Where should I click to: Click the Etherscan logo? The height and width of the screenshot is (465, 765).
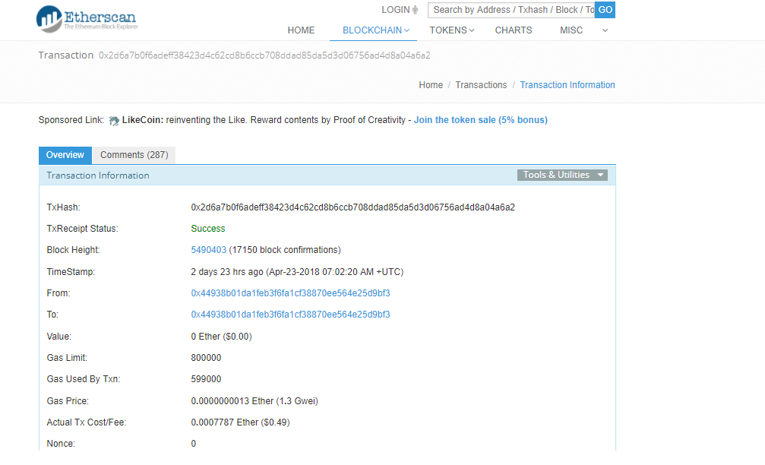click(87, 19)
